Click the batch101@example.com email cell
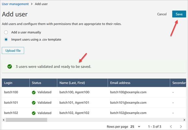 tap(128, 103)
